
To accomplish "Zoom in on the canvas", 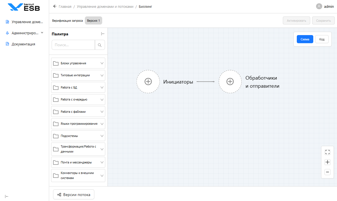I will [x=328, y=162].
